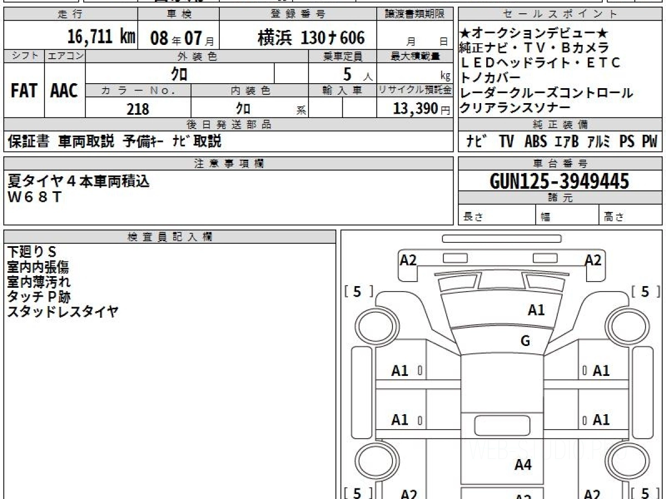
Task: Select the クリアランスソナー sales point
Action: pyautogui.click(x=515, y=108)
